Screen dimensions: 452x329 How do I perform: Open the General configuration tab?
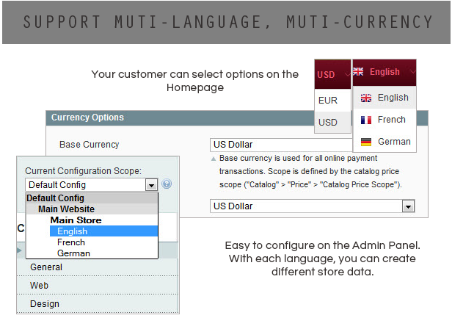[98, 267]
